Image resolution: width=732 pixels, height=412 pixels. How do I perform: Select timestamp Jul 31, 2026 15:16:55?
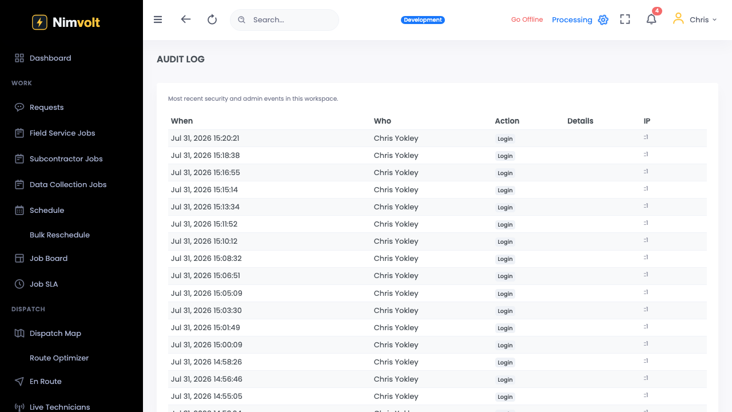click(x=205, y=172)
